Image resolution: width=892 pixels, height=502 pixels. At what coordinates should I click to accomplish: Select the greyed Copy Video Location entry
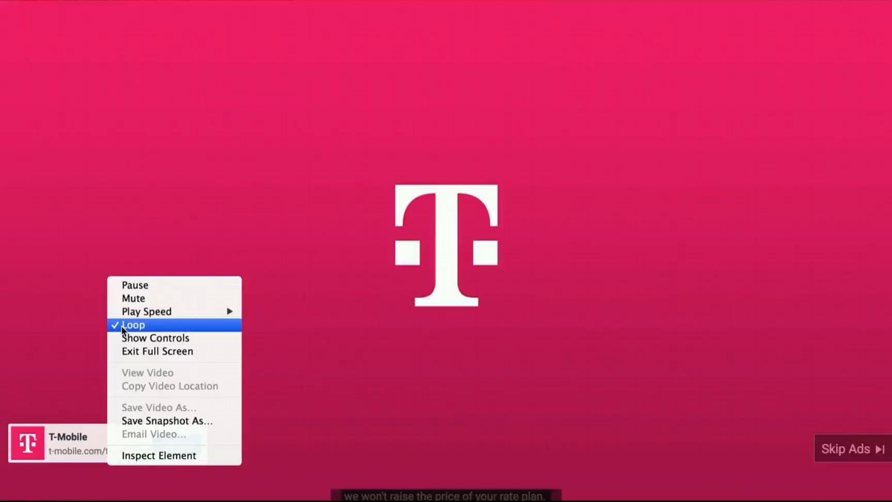coord(174,386)
